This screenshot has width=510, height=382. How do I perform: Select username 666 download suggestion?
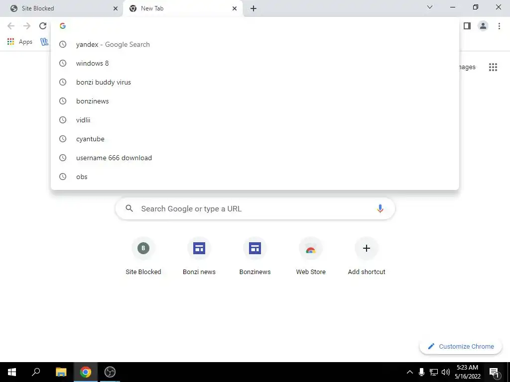[x=255, y=158]
